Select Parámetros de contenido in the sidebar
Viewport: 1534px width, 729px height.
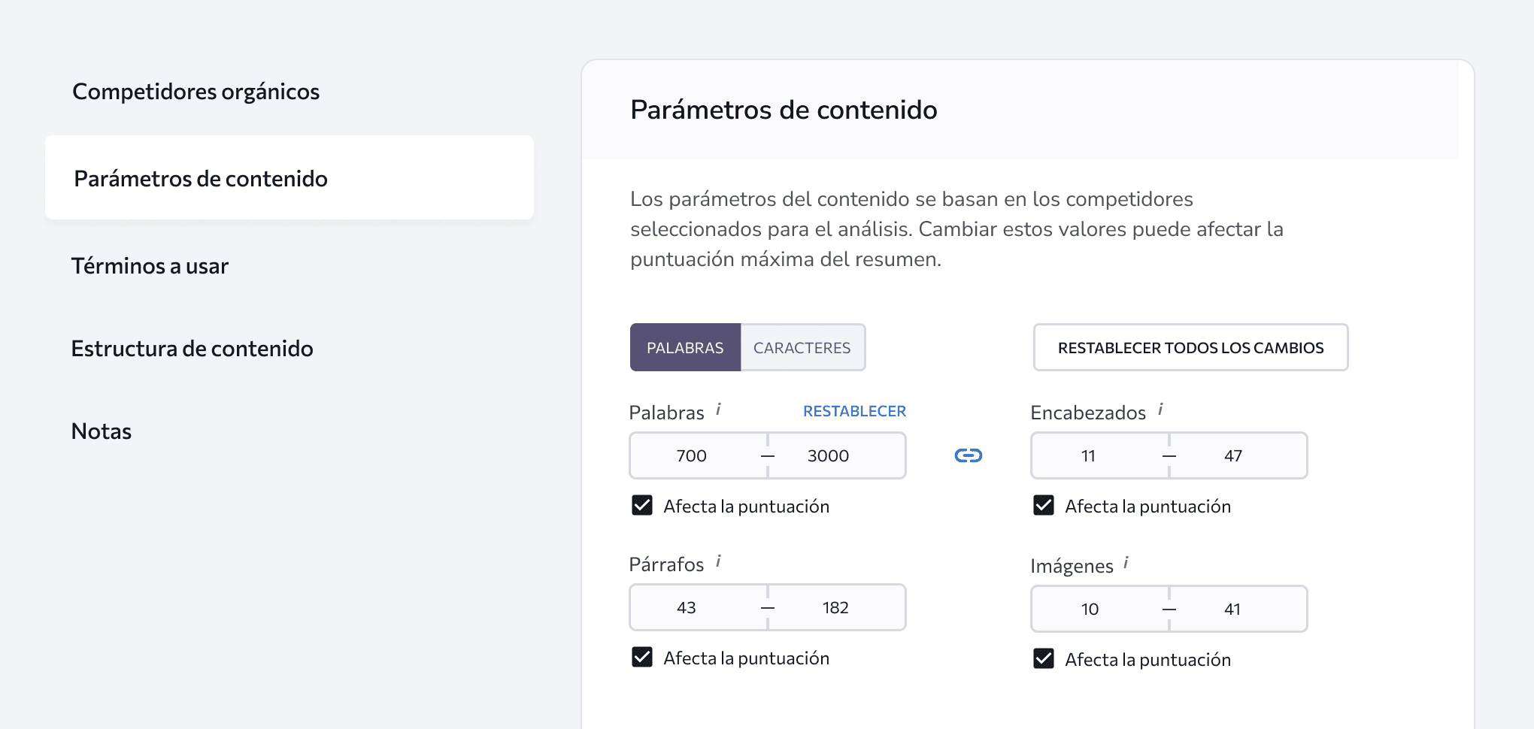pyautogui.click(x=201, y=179)
